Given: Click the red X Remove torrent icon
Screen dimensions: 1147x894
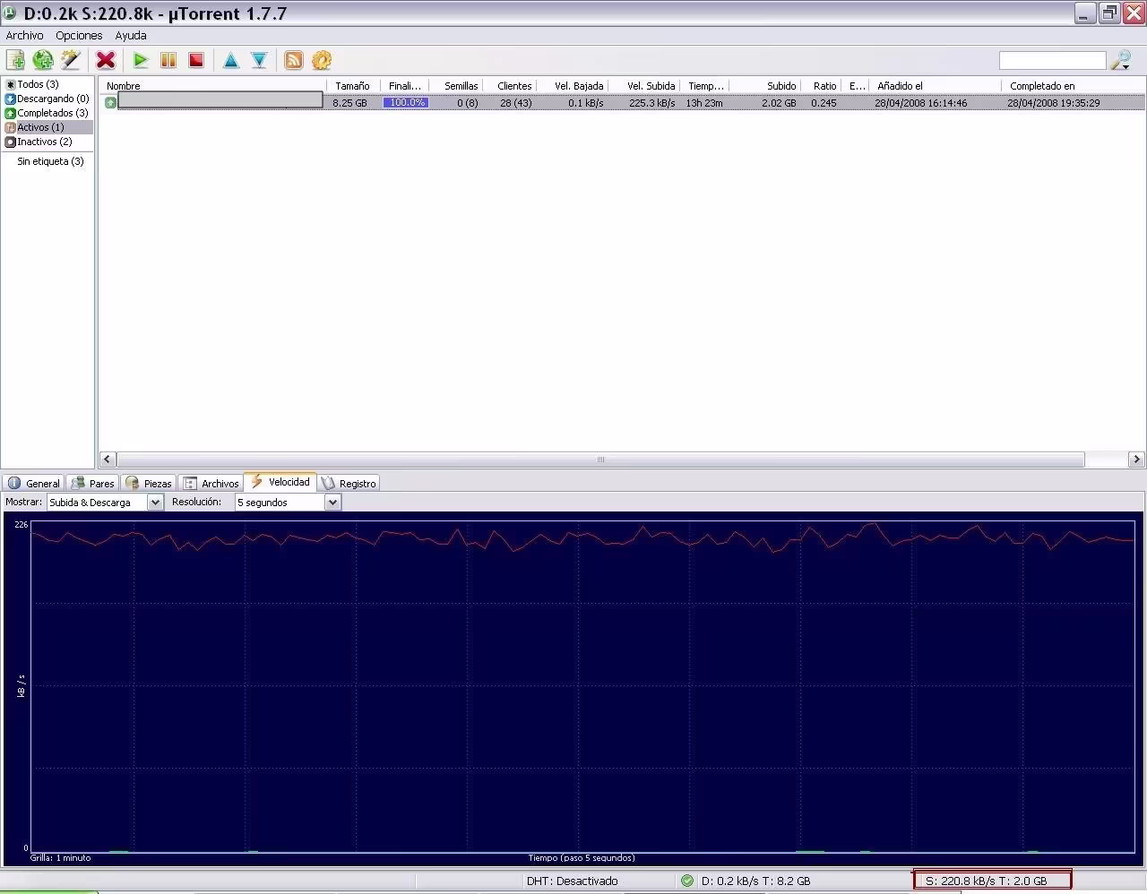Looking at the screenshot, I should 106,60.
